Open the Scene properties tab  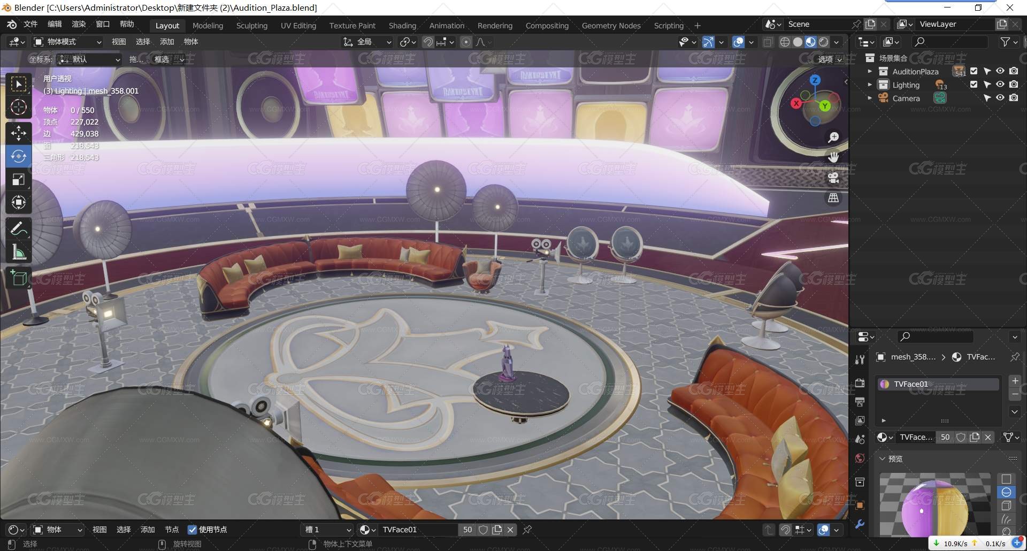tap(860, 439)
